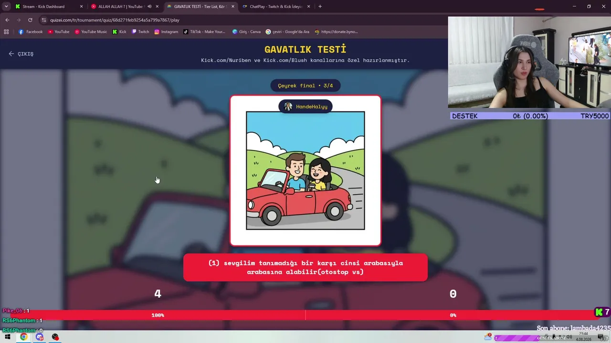Click the Kick viewer count badge
This screenshot has height=343, width=611.
[602, 313]
